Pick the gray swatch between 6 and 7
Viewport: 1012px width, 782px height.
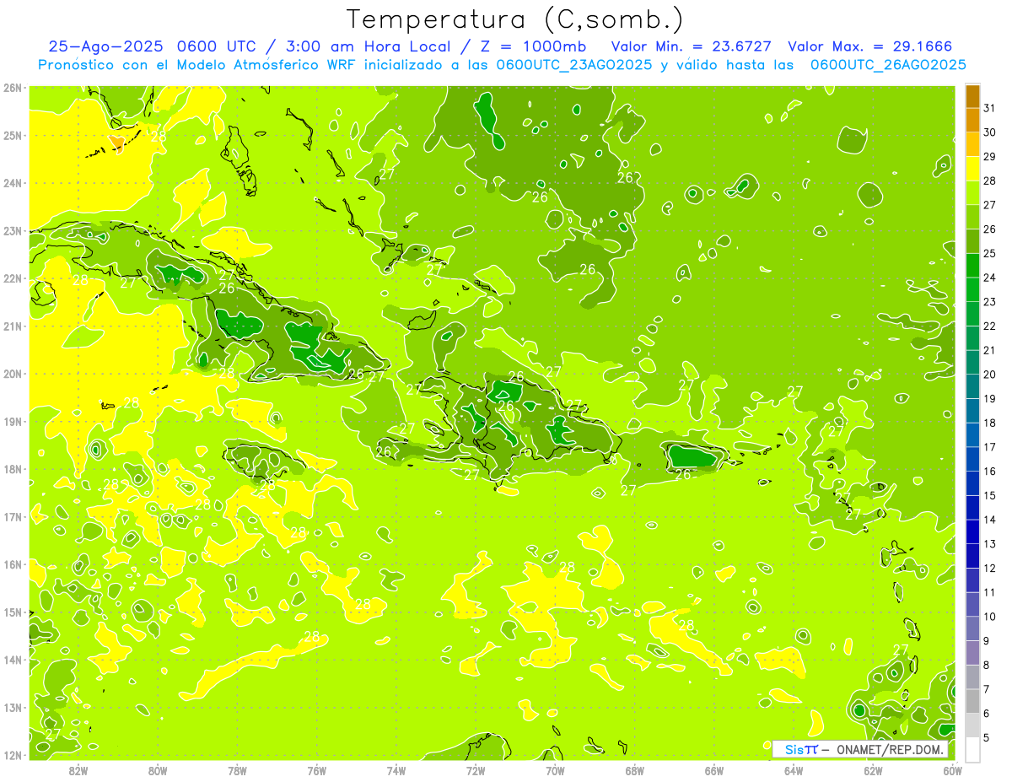(x=972, y=701)
